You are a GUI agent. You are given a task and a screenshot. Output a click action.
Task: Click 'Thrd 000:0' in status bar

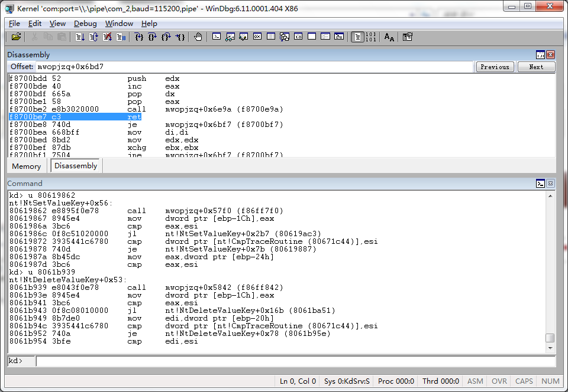click(440, 381)
